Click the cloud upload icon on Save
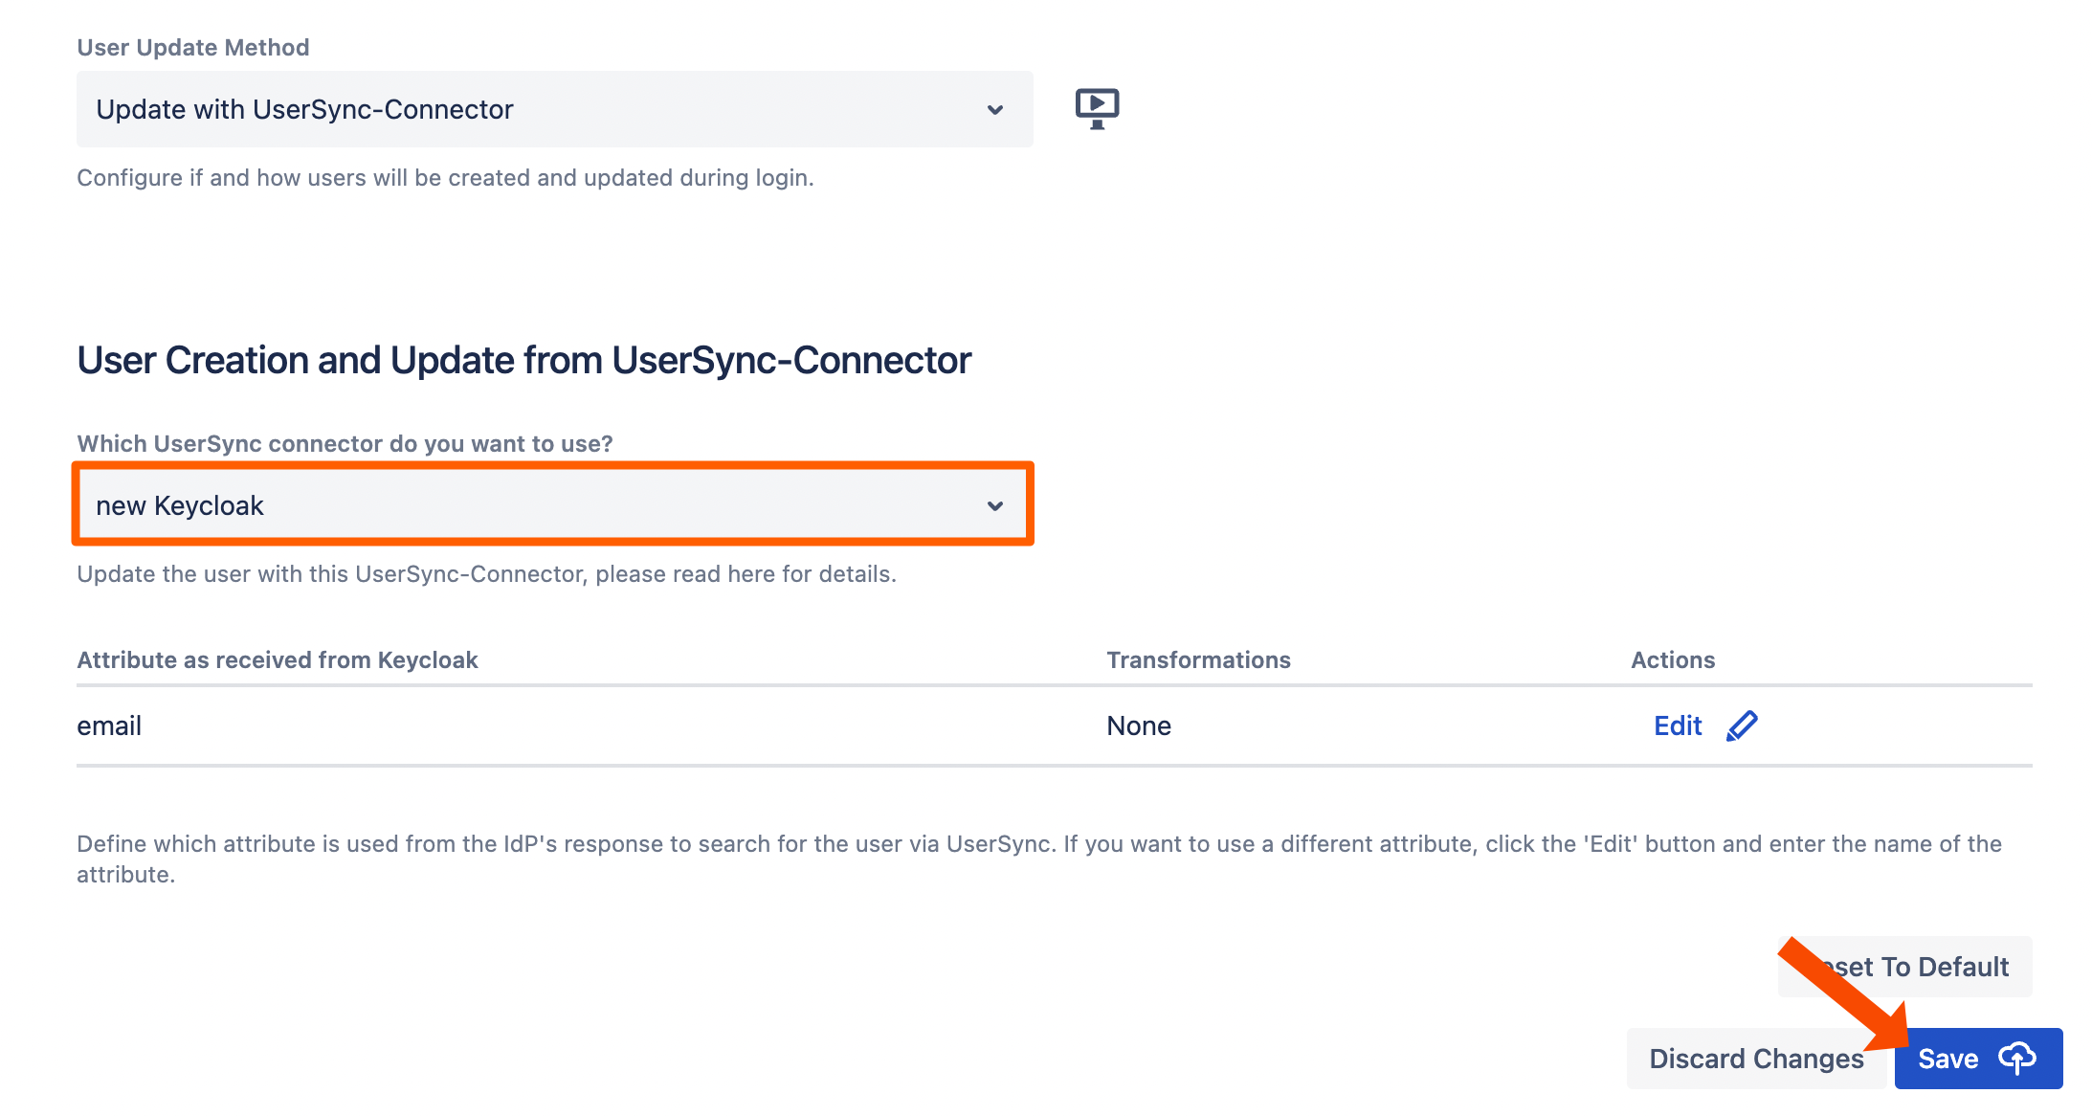Viewport: 2092px width, 1116px height. [2017, 1059]
